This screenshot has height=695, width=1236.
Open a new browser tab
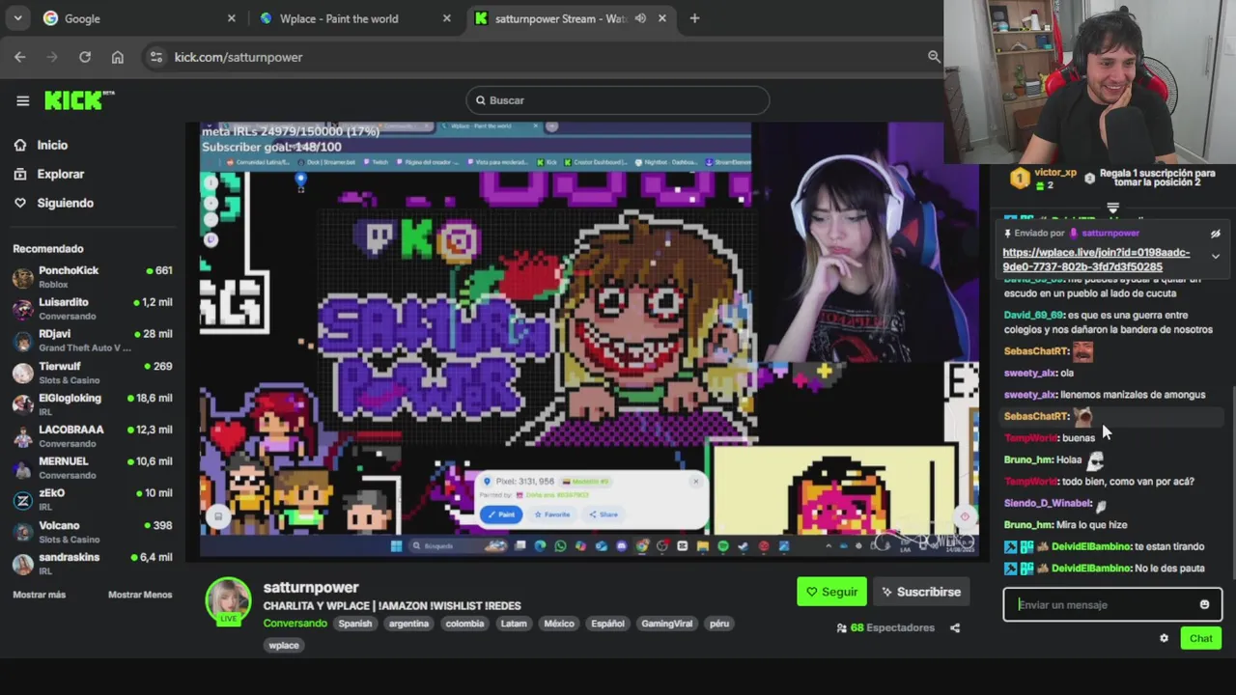click(694, 18)
